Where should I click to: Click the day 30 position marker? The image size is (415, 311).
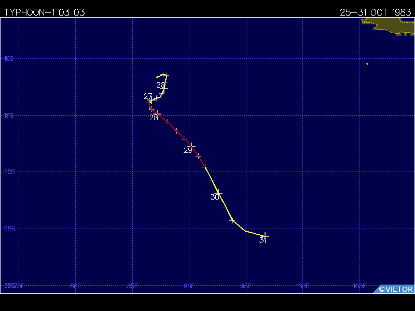click(218, 193)
